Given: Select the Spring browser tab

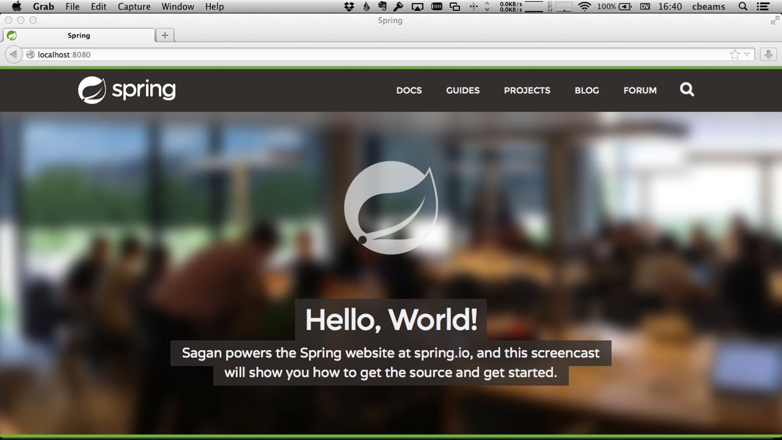Looking at the screenshot, I should point(79,35).
